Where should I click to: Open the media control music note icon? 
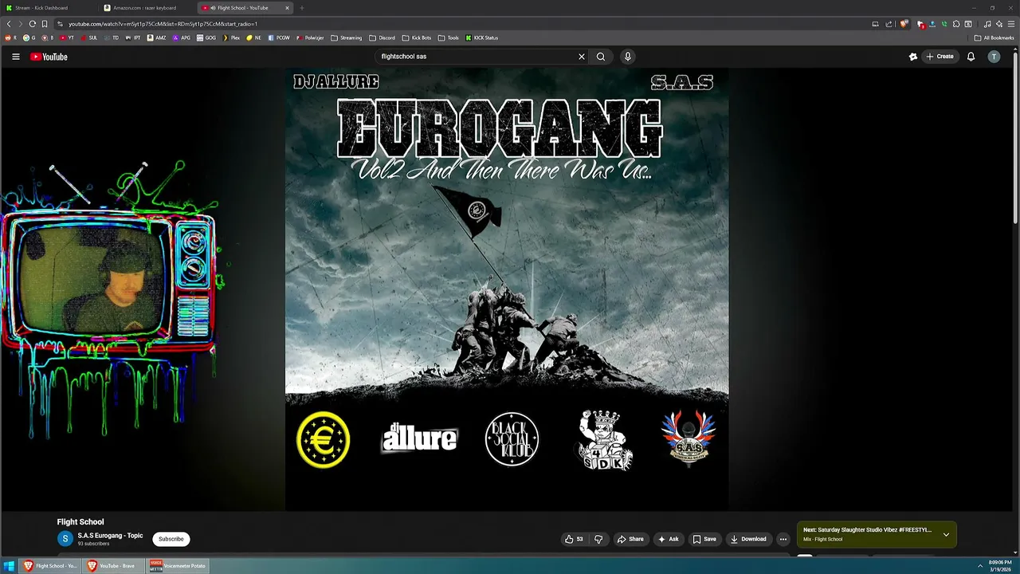tap(987, 24)
